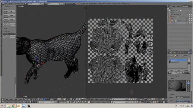
Task: Click the Clear Seam button
Action: [9, 38]
